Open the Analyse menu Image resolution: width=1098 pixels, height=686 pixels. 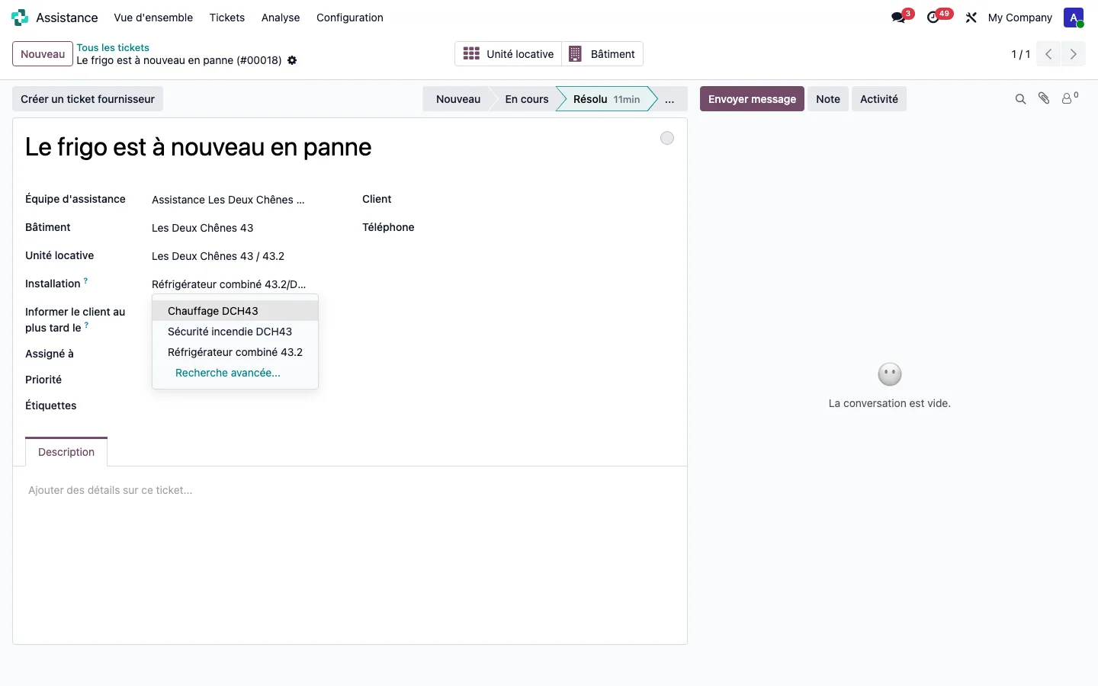pyautogui.click(x=281, y=18)
